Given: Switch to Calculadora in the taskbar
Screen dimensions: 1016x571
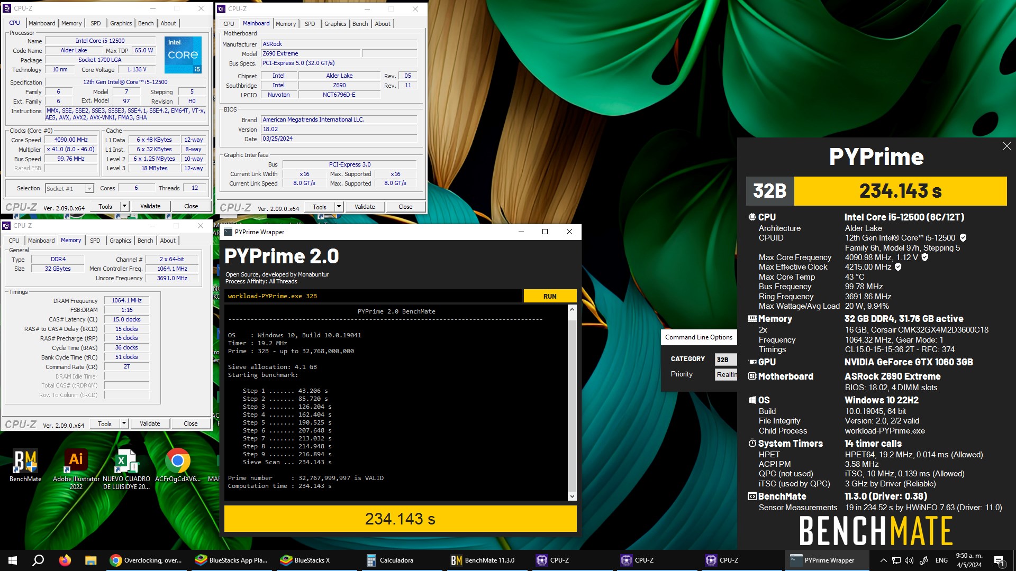Looking at the screenshot, I should tap(402, 560).
